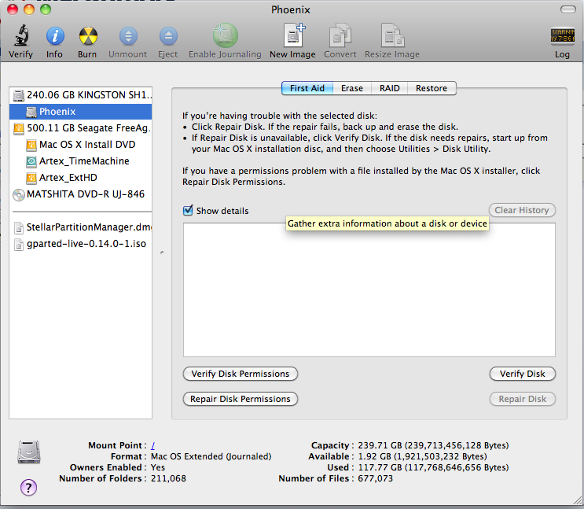Viewport: 584px width, 509px height.
Task: Click the Clear History button
Action: coord(522,210)
